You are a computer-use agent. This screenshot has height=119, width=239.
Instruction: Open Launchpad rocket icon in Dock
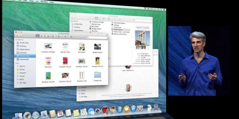point(27,116)
